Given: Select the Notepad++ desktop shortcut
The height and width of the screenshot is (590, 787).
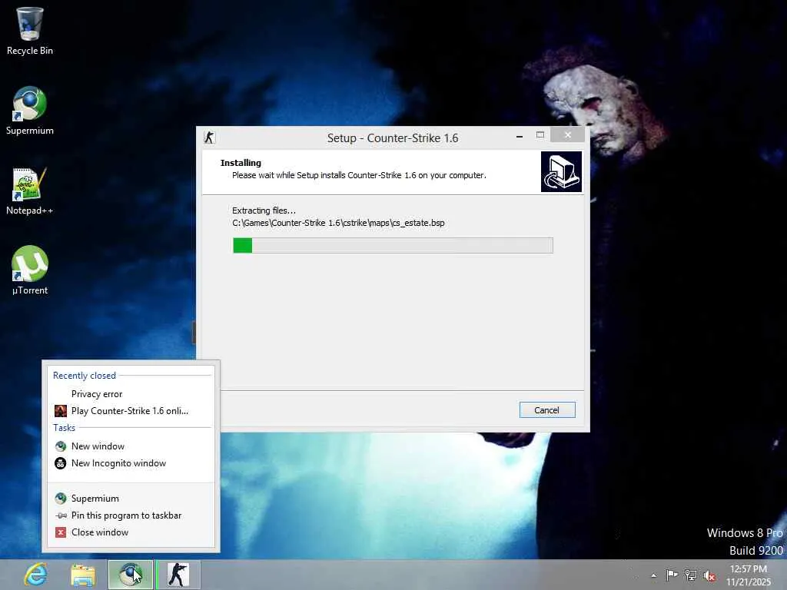Looking at the screenshot, I should pyautogui.click(x=30, y=191).
